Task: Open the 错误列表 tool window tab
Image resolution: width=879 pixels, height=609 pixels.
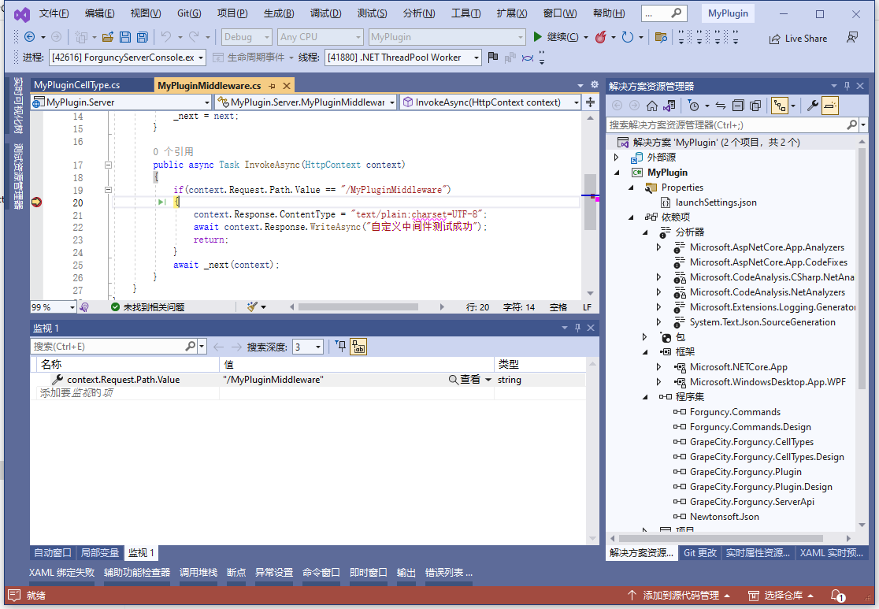Action: pyautogui.click(x=448, y=573)
